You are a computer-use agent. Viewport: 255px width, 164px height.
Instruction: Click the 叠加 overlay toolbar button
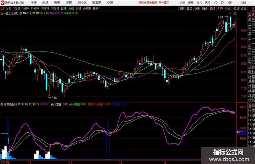tap(189, 8)
